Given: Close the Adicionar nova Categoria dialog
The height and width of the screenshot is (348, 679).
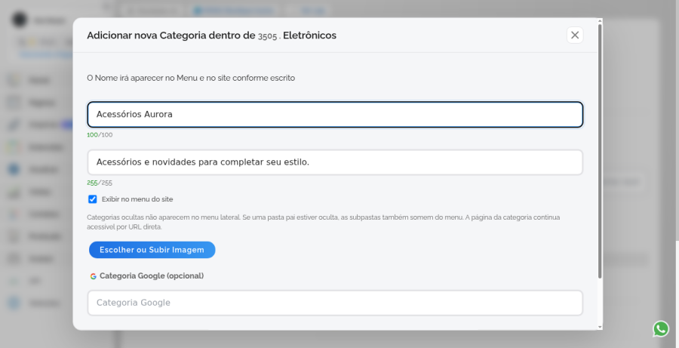Looking at the screenshot, I should [575, 35].
